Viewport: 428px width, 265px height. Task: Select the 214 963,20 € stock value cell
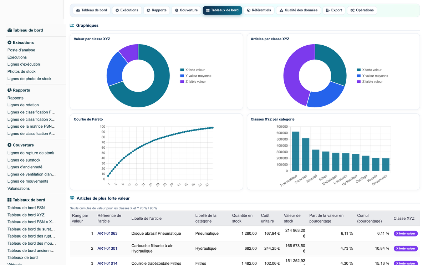[x=294, y=233]
